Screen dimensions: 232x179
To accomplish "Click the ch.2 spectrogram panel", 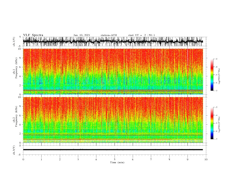I will [x=113, y=120].
